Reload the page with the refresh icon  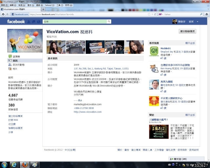[x=155, y=14]
